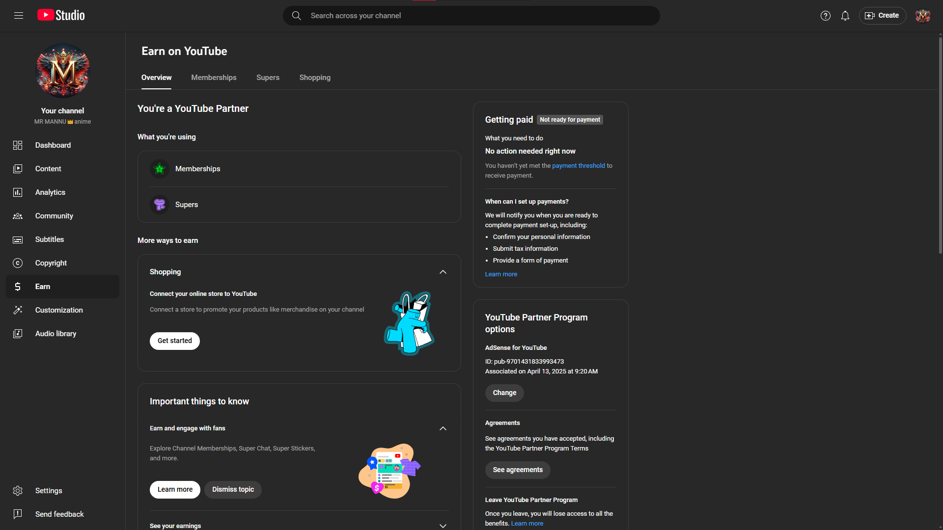Click the purple Supers icon
Screen dimensions: 943x530
coord(160,205)
